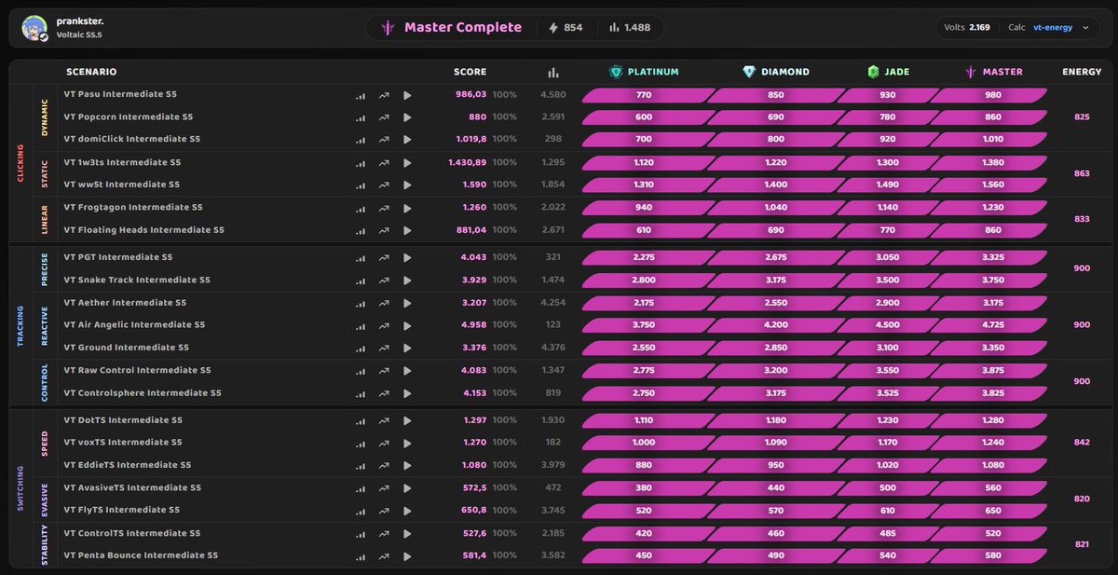The height and width of the screenshot is (575, 1118).
Task: Open the Calc vt-energy dropdown
Action: click(1047, 28)
